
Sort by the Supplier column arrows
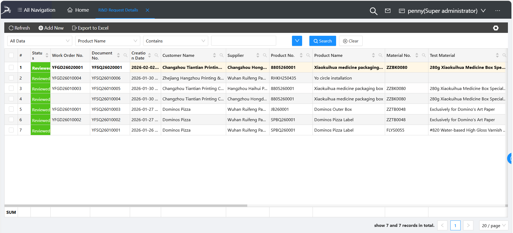[258, 55]
